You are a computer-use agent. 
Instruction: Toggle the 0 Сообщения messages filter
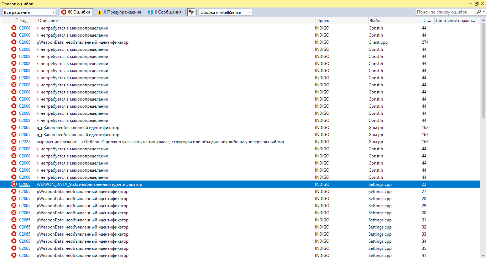point(164,12)
